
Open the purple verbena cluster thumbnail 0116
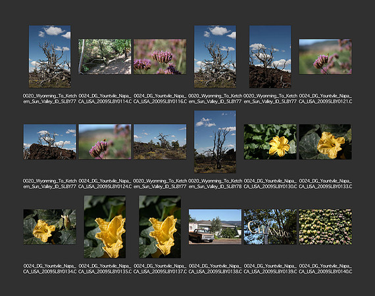tap(160, 57)
